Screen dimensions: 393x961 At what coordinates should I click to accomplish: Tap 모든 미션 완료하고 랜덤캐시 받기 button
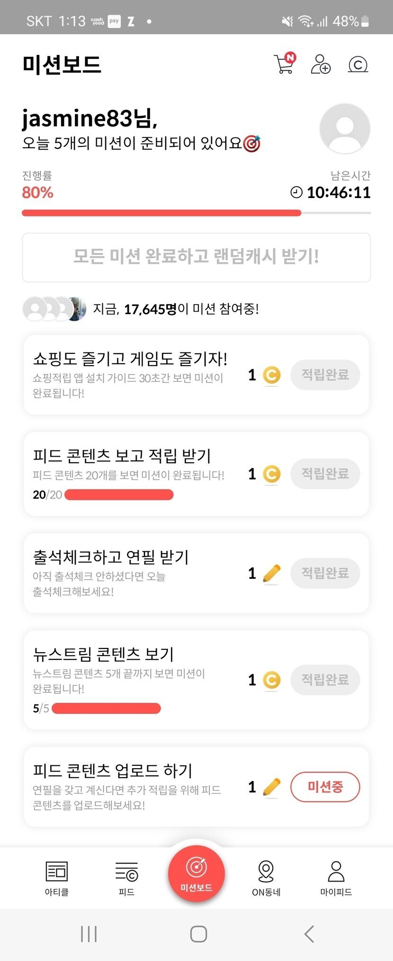pos(196,257)
